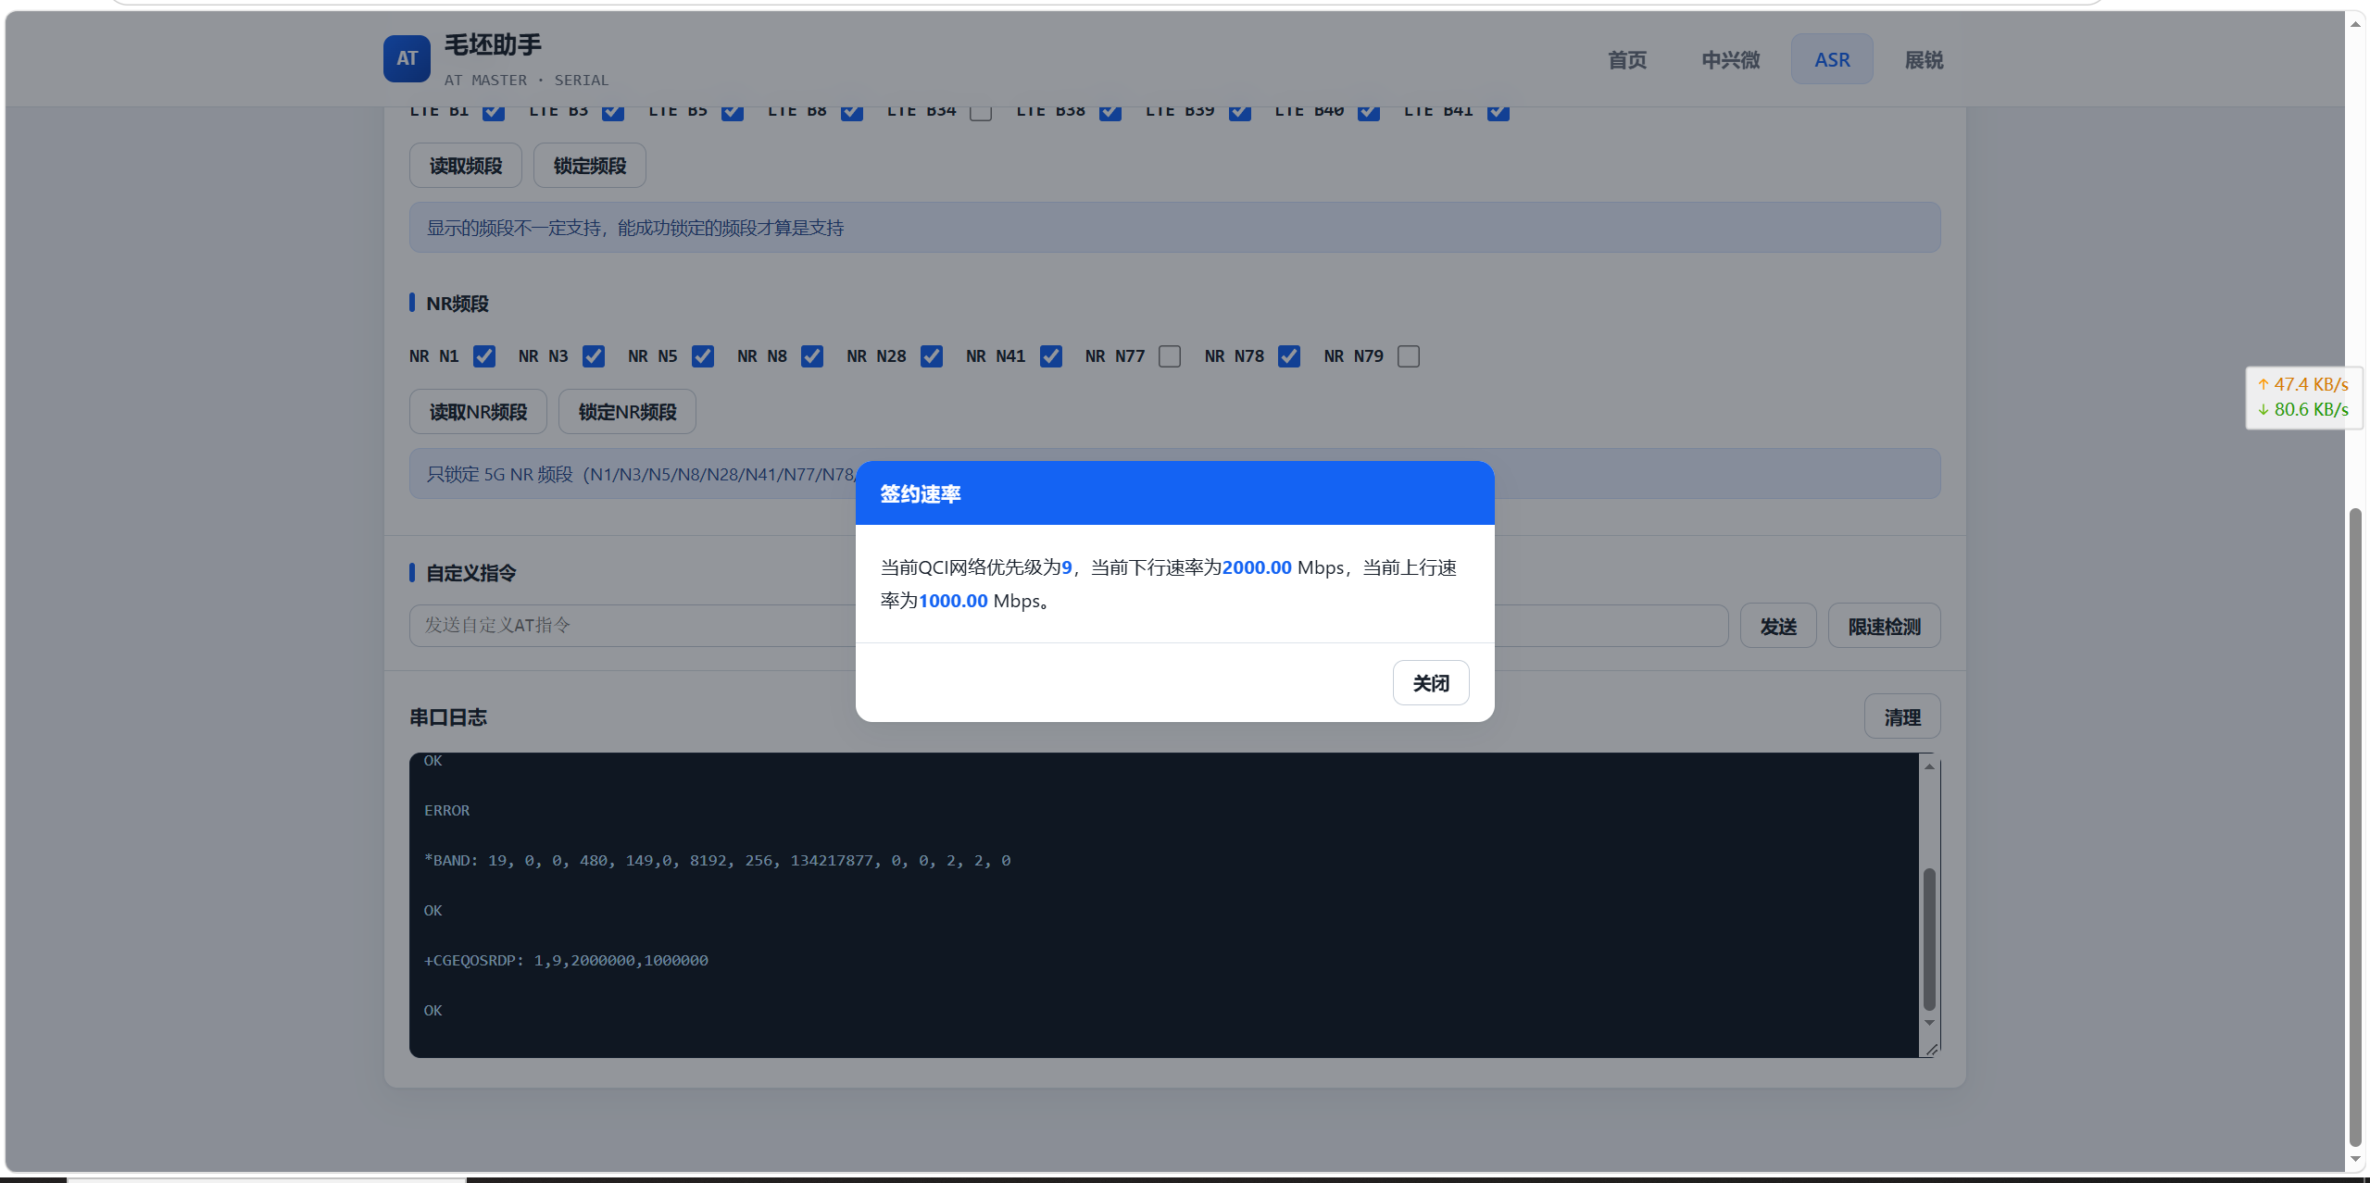
Task: Click the log scroll-down arrow
Action: (x=1929, y=1023)
